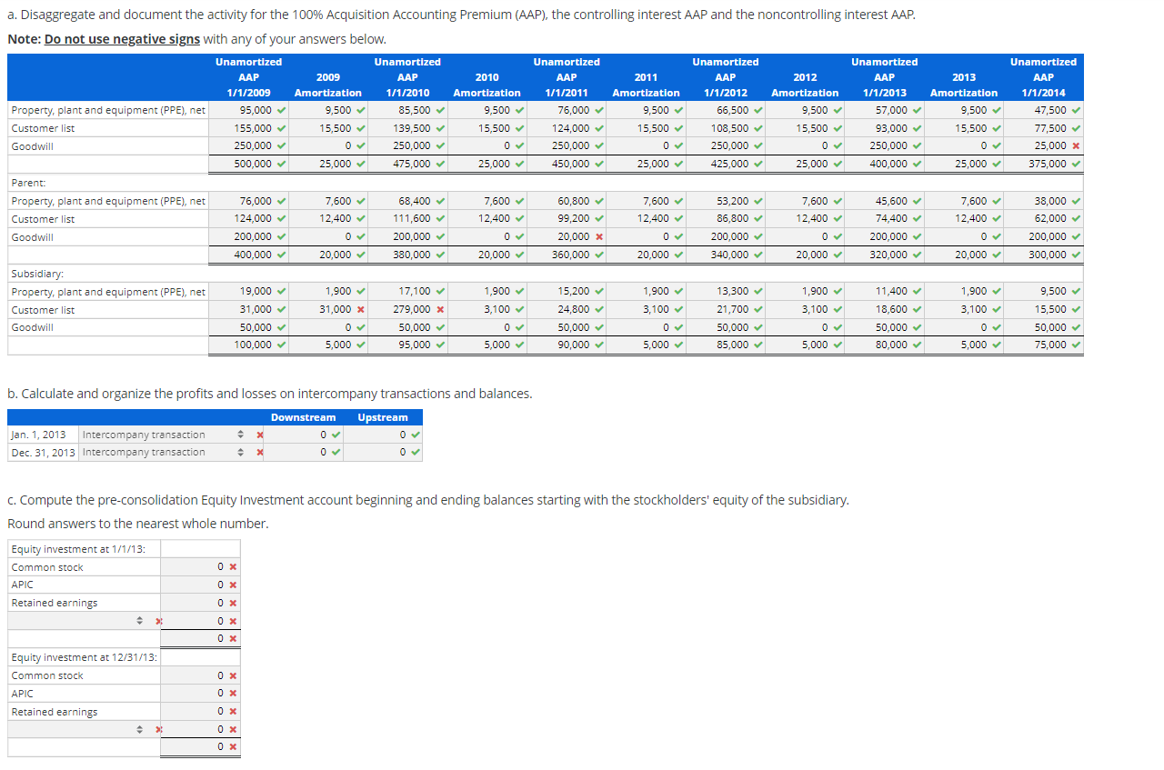Click the 'Do not use negative signs' note
This screenshot has width=1164, height=770.
(122, 39)
